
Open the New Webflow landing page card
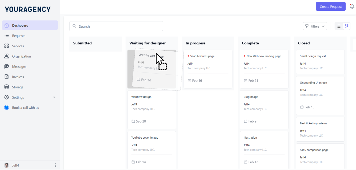(x=264, y=69)
